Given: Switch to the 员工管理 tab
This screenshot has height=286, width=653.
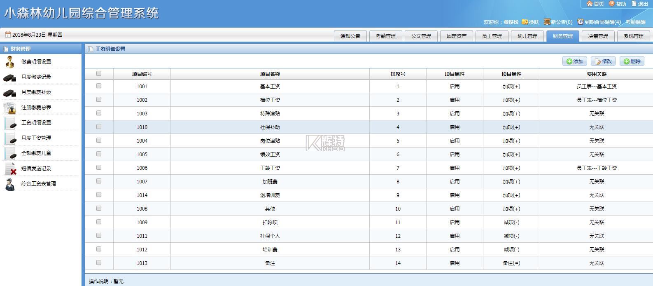Looking at the screenshot, I should click(492, 36).
